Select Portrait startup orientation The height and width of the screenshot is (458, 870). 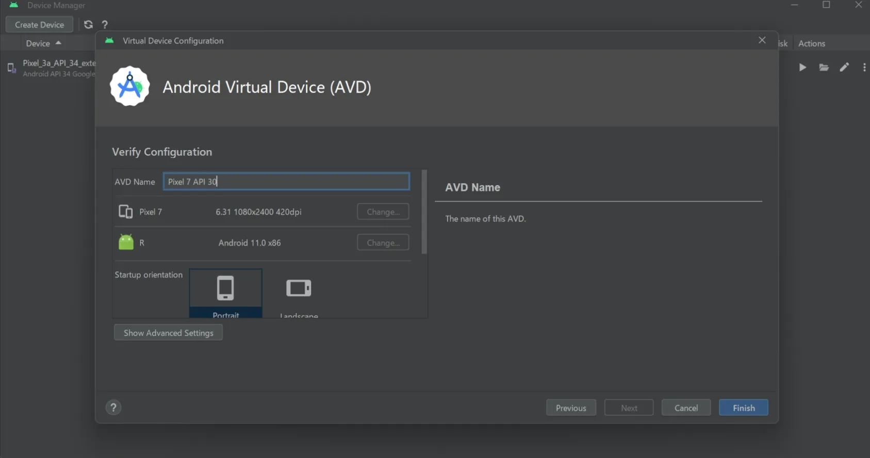click(225, 293)
